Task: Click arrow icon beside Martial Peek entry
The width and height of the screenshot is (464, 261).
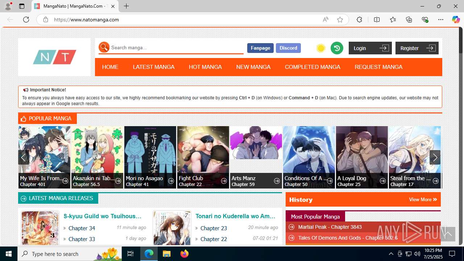Action: tap(291, 227)
